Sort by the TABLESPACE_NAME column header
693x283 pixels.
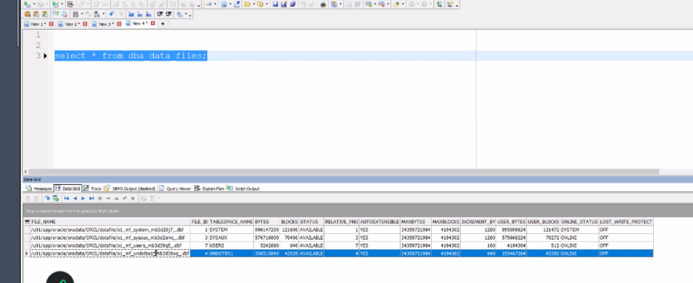click(x=231, y=221)
